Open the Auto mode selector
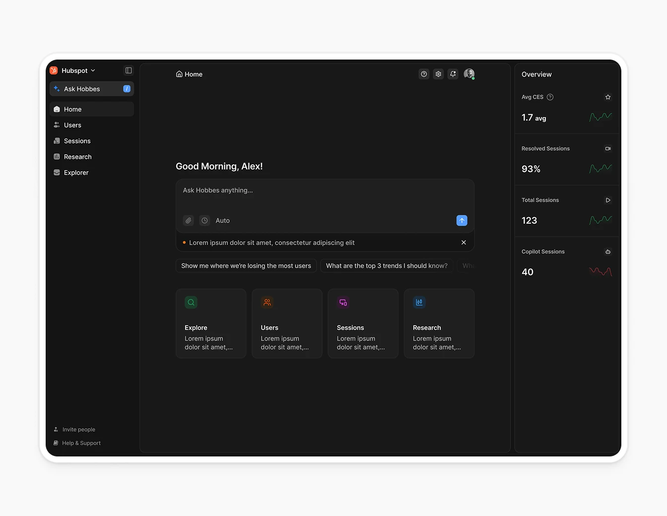This screenshot has height=516, width=667. [222, 220]
